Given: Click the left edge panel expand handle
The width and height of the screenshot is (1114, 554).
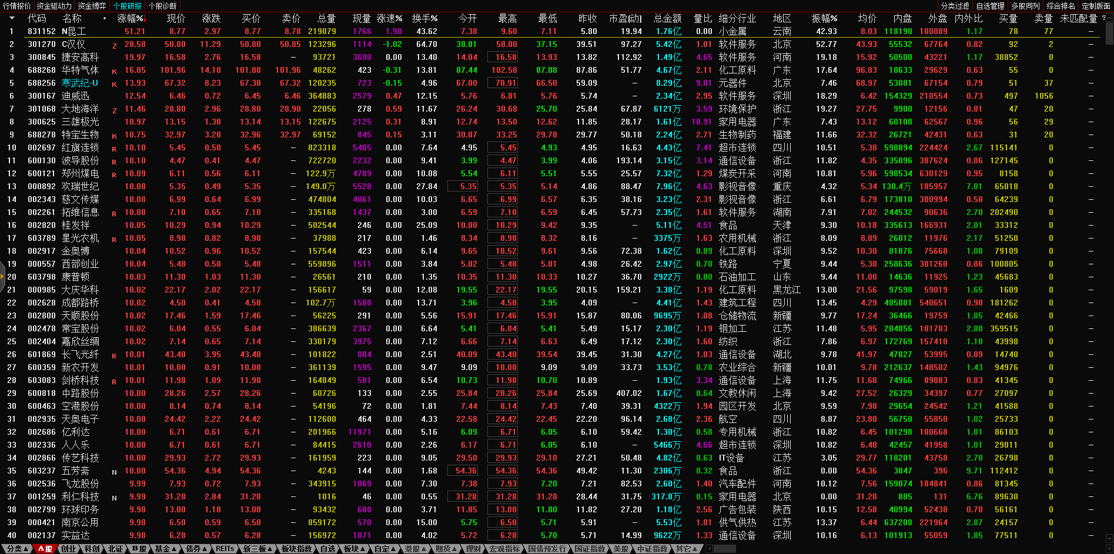Looking at the screenshot, I should [x=2, y=277].
